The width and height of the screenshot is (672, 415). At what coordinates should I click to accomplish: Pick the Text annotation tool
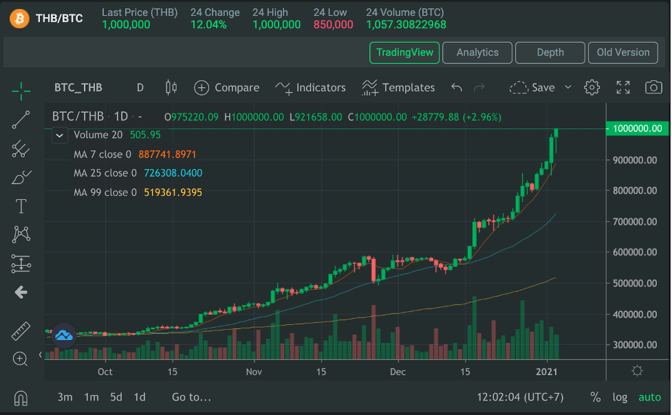[21, 206]
